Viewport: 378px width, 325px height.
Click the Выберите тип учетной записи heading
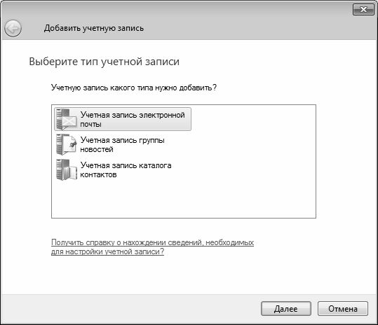tap(104, 62)
